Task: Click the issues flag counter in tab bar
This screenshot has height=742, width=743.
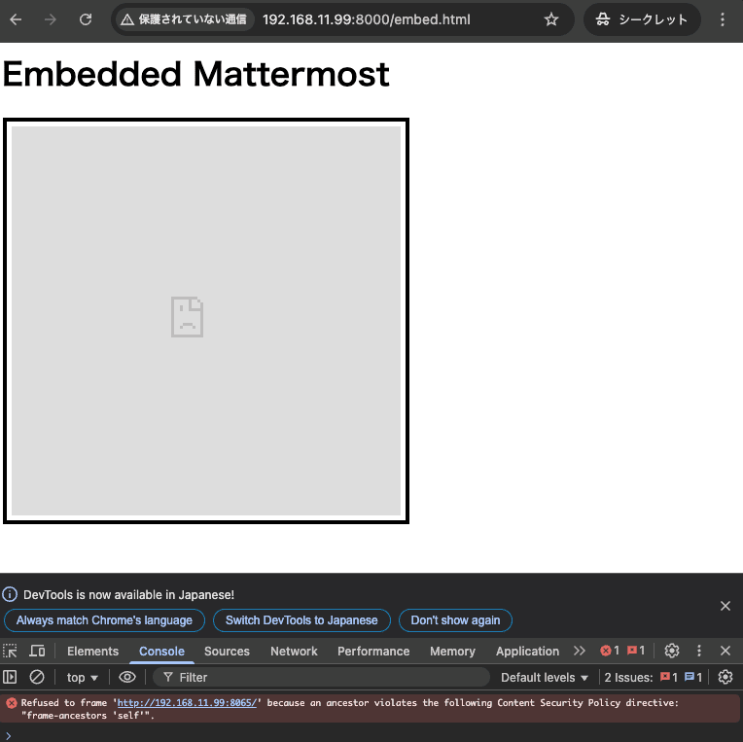Action: click(636, 651)
